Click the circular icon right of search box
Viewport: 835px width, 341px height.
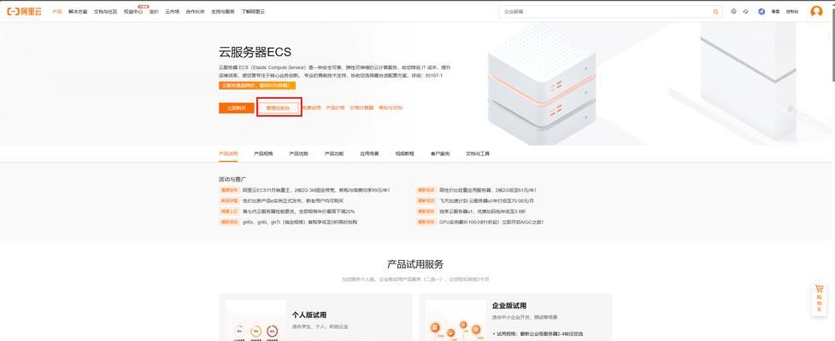pyautogui.click(x=733, y=11)
